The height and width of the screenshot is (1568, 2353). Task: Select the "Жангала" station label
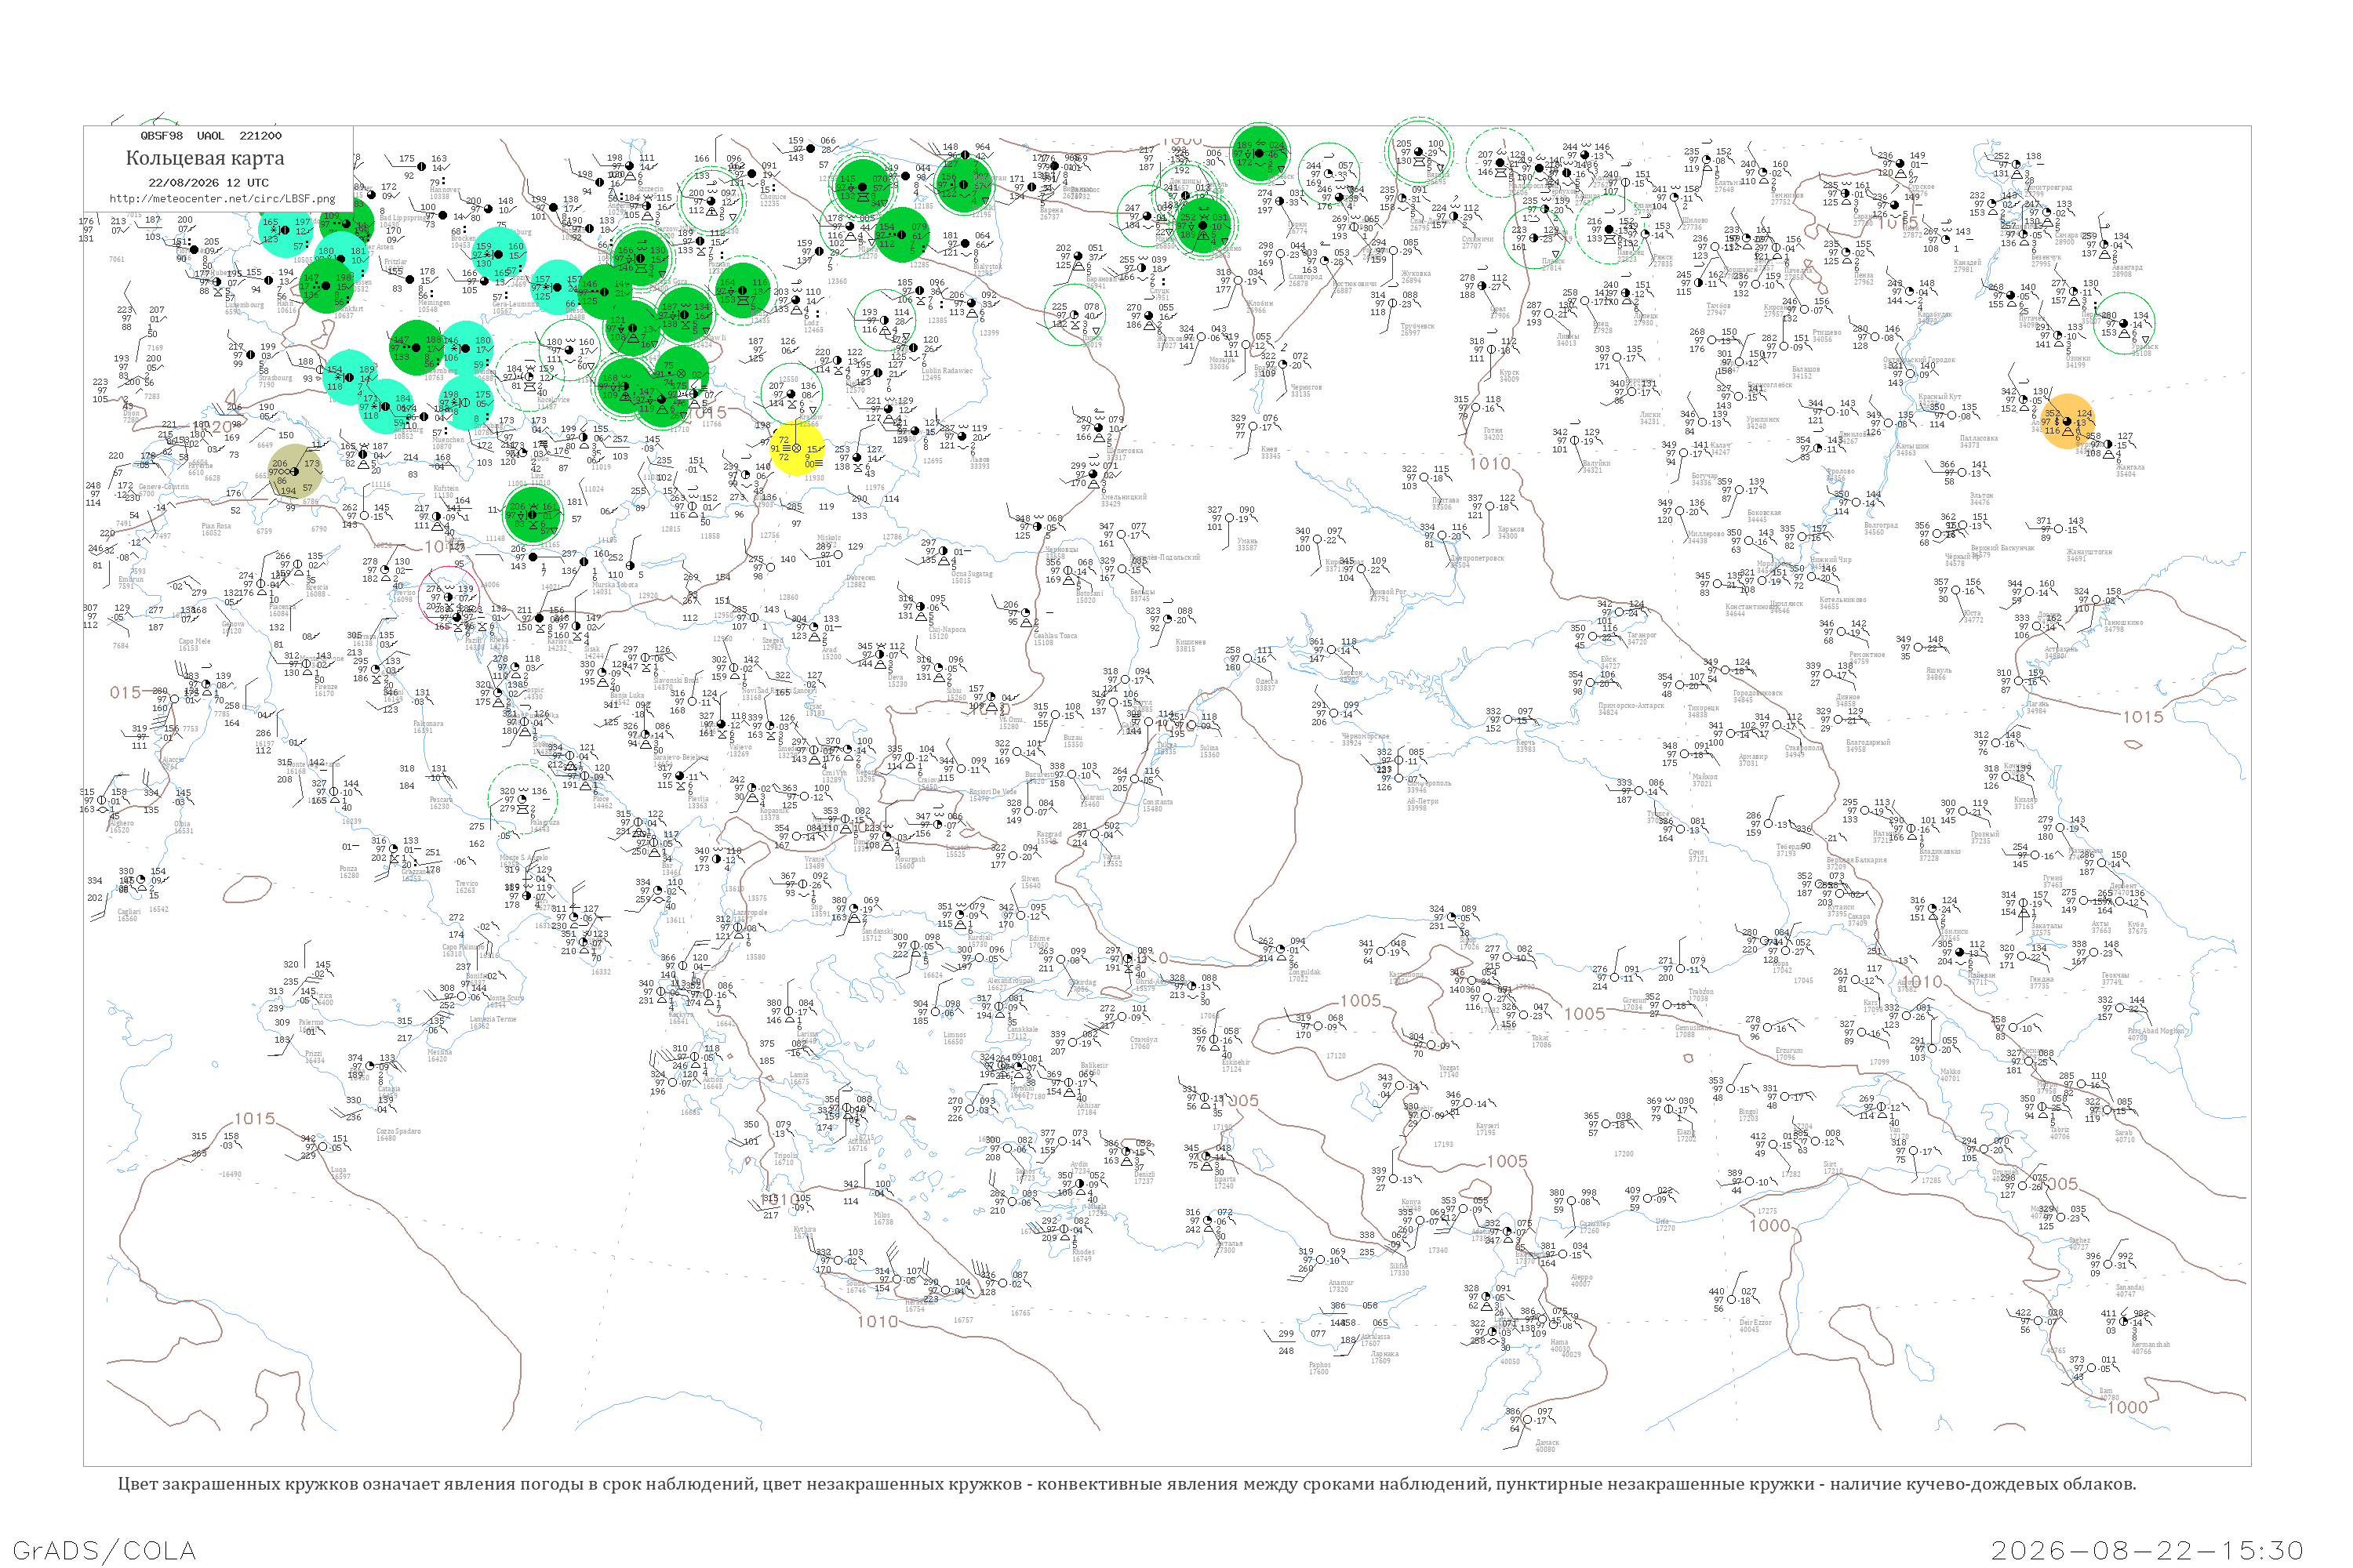pos(2130,467)
